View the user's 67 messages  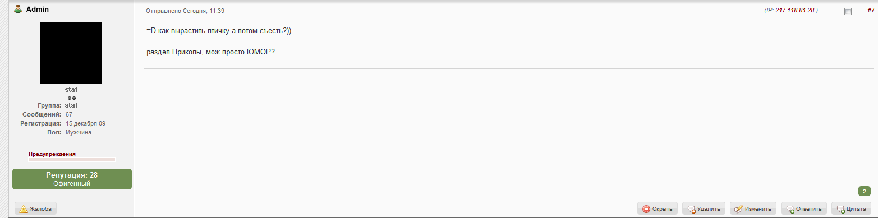pos(69,114)
